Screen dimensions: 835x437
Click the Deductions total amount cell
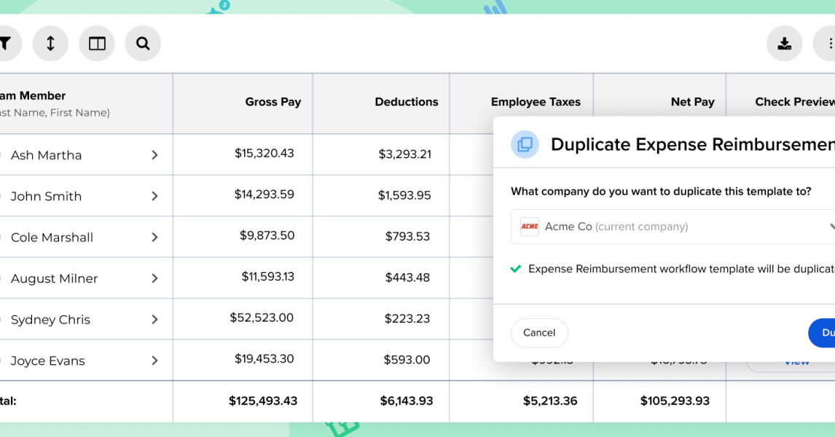[407, 401]
